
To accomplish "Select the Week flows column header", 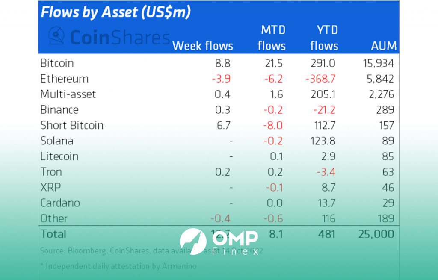I will (x=202, y=46).
